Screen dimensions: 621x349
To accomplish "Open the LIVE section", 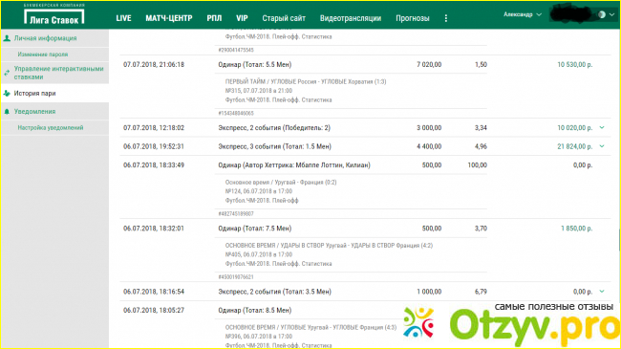I will (x=123, y=18).
